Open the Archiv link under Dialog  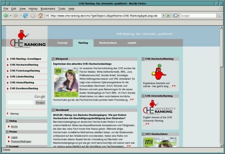pos(14,127)
